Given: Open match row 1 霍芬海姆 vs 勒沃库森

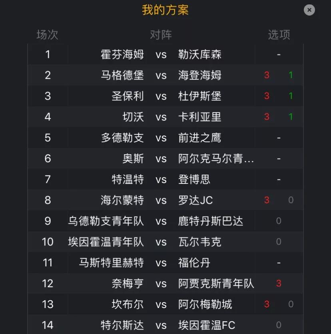Looking at the screenshot, I should tap(165, 54).
